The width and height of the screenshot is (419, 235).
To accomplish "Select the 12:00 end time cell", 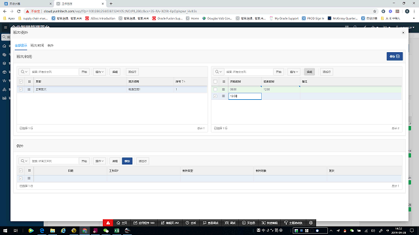I will coord(281,89).
